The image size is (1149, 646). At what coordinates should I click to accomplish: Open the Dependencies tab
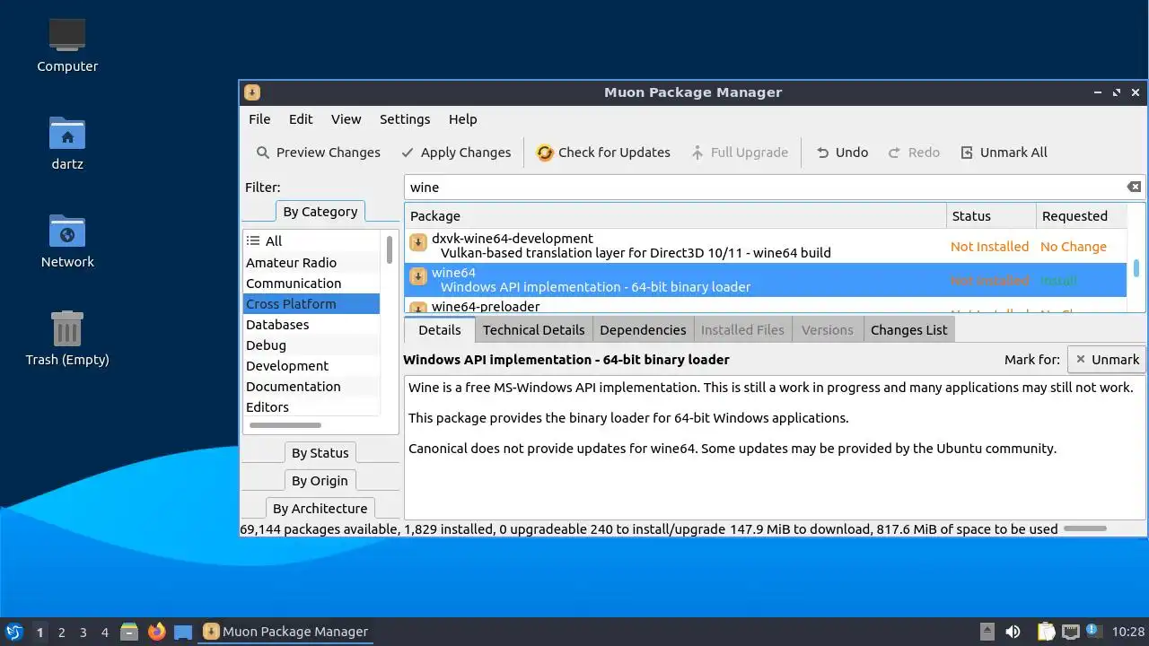(643, 330)
